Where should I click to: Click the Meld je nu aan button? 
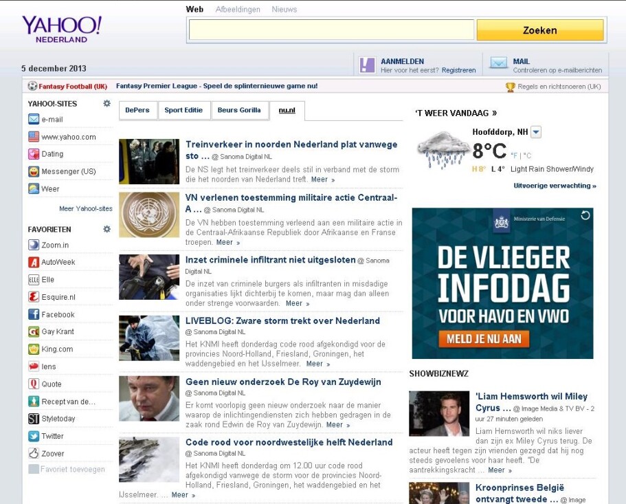pyautogui.click(x=484, y=339)
